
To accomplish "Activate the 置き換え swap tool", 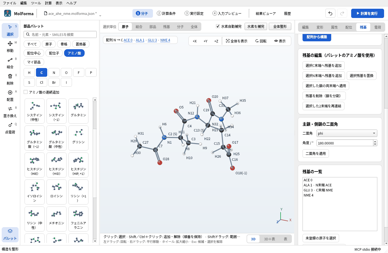I will coord(10,112).
